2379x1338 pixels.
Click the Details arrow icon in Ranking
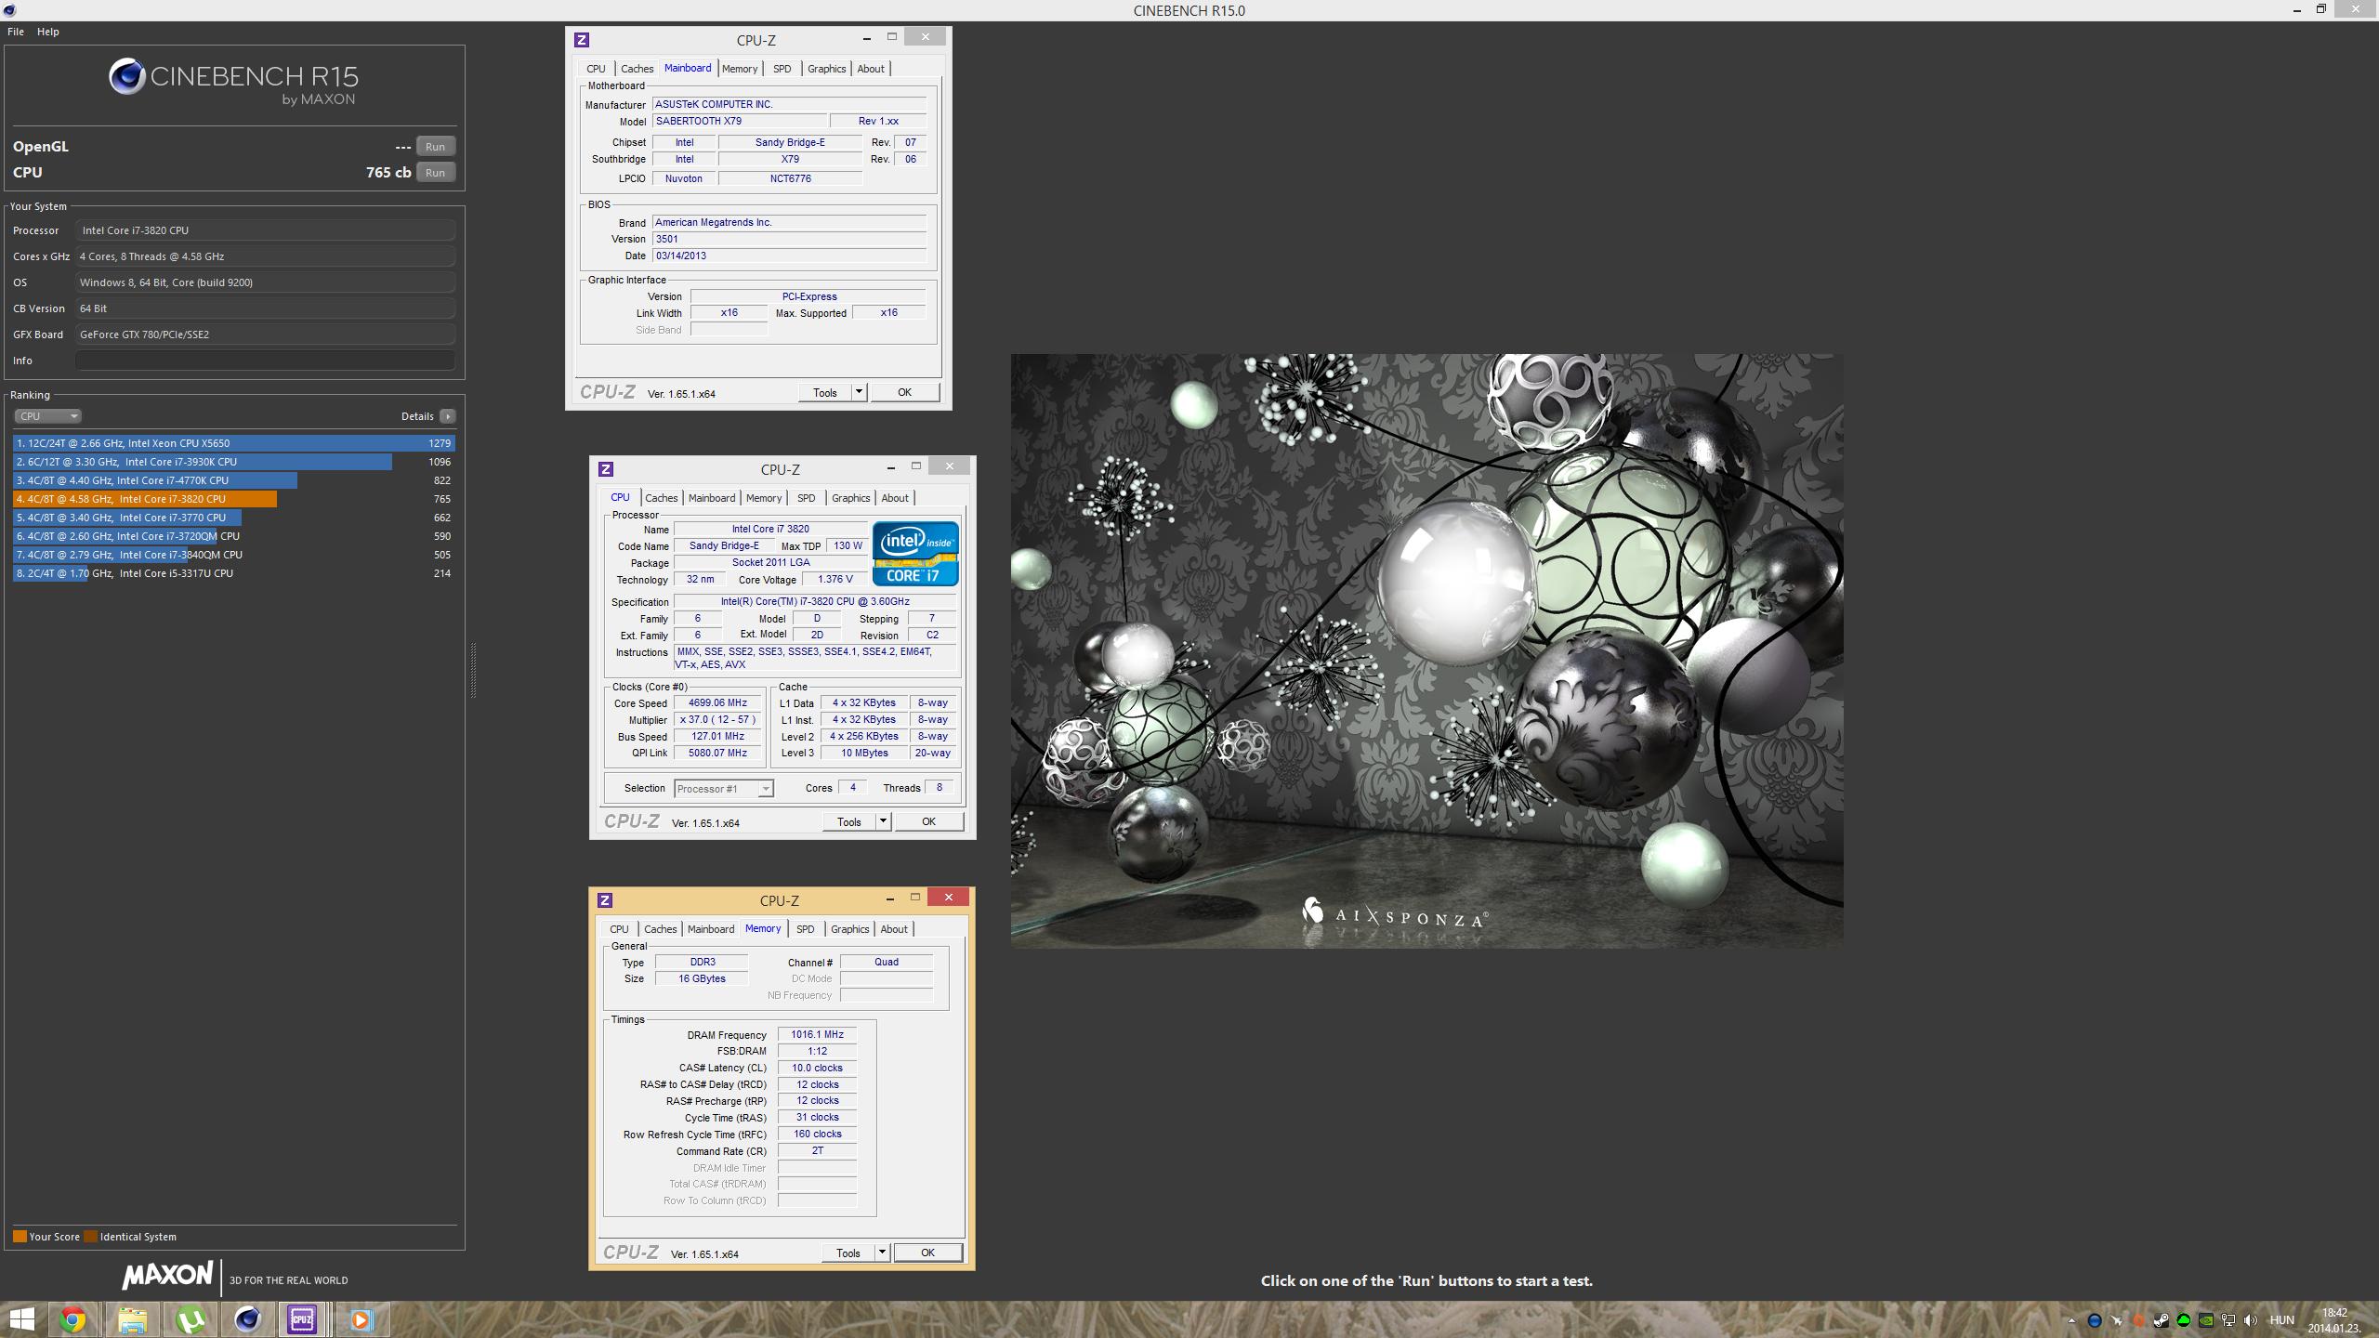[x=448, y=416]
